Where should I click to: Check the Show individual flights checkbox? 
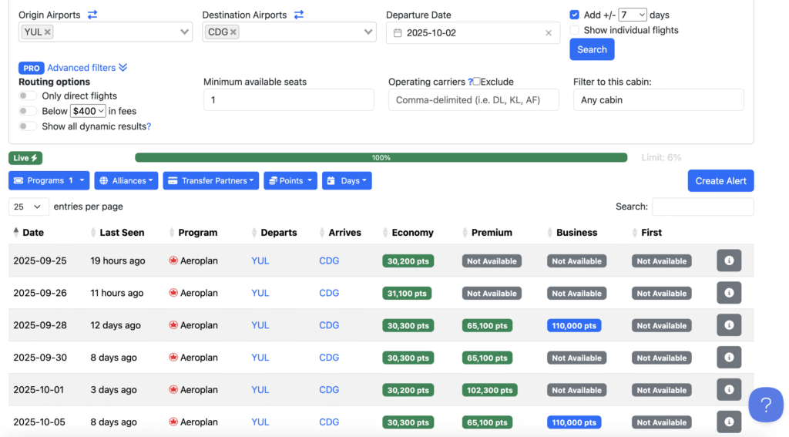click(x=575, y=30)
